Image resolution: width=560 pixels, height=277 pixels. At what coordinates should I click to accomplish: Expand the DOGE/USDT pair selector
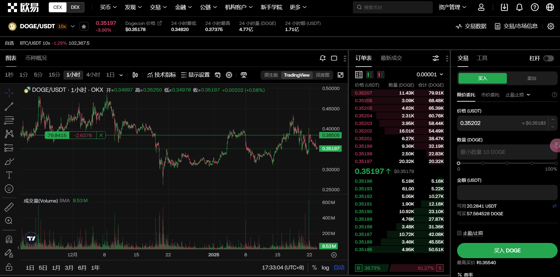[x=73, y=26]
